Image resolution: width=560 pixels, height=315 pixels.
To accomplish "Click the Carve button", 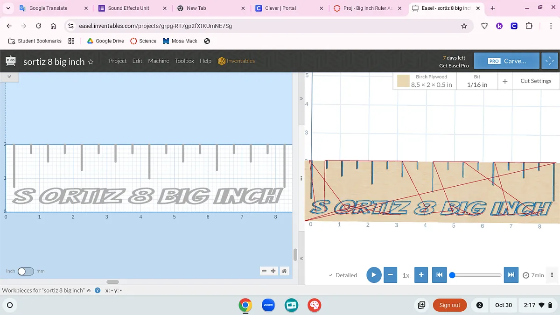I will [x=507, y=61].
